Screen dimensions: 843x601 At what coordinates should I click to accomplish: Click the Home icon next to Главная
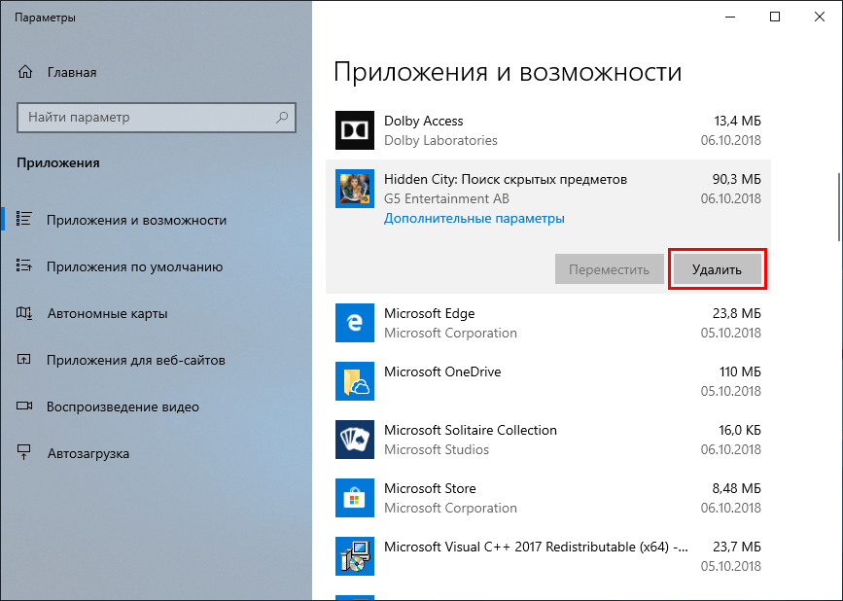click(x=25, y=72)
